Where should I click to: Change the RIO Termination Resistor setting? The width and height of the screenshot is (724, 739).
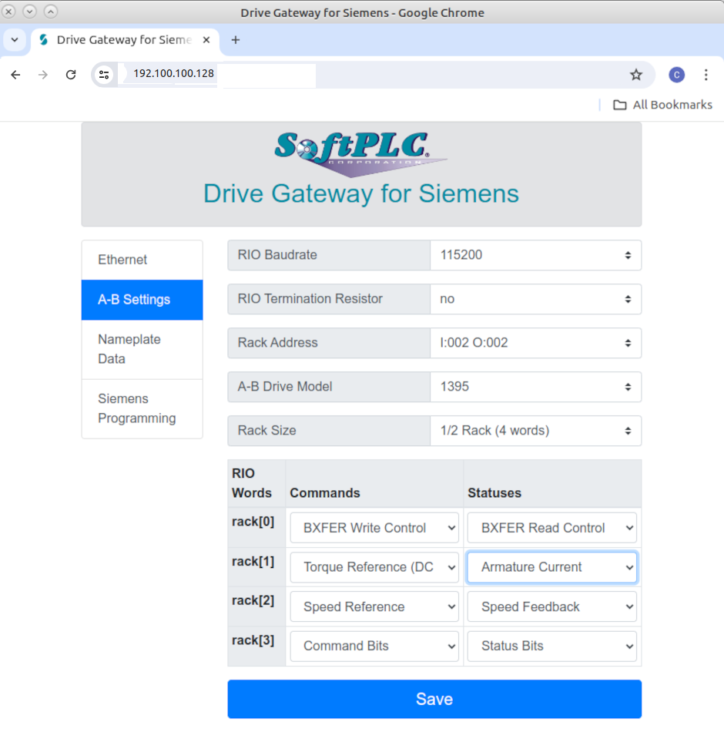(x=535, y=299)
